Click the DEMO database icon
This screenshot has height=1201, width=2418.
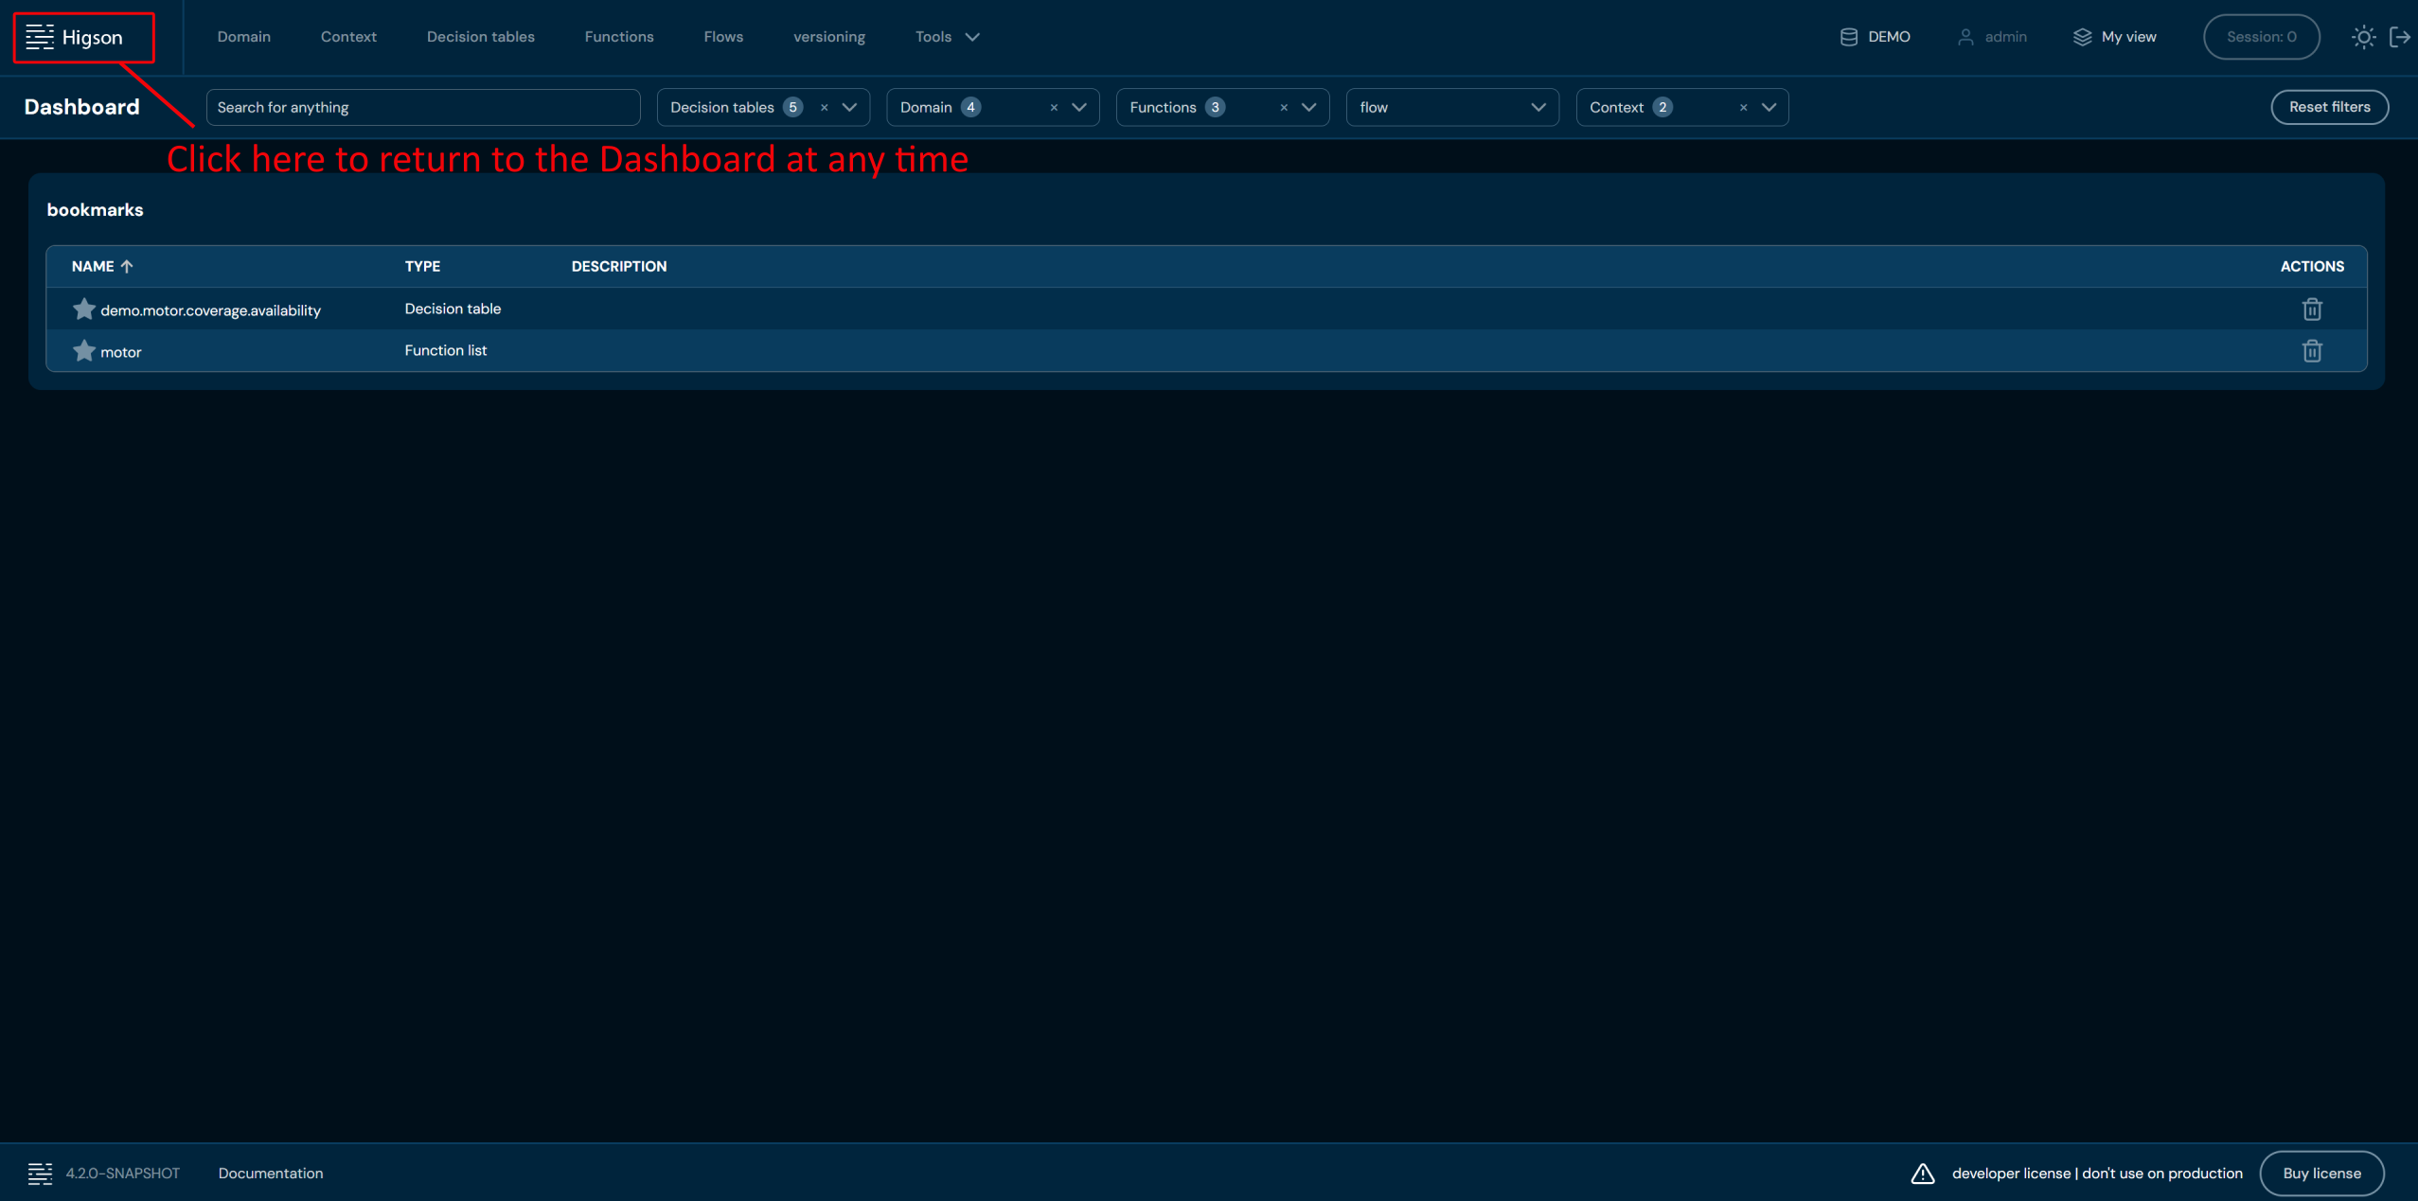(1848, 37)
